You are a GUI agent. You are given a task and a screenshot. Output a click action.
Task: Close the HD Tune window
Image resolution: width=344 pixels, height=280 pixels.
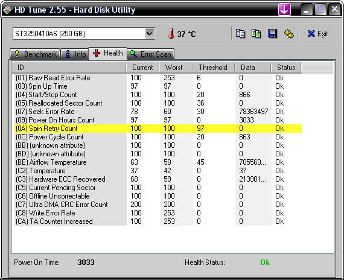click(x=334, y=10)
